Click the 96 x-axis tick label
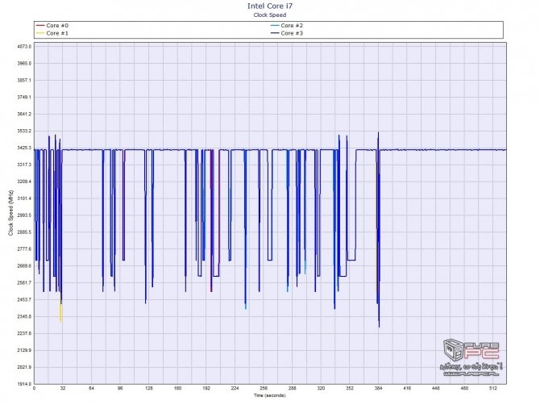 [120, 388]
